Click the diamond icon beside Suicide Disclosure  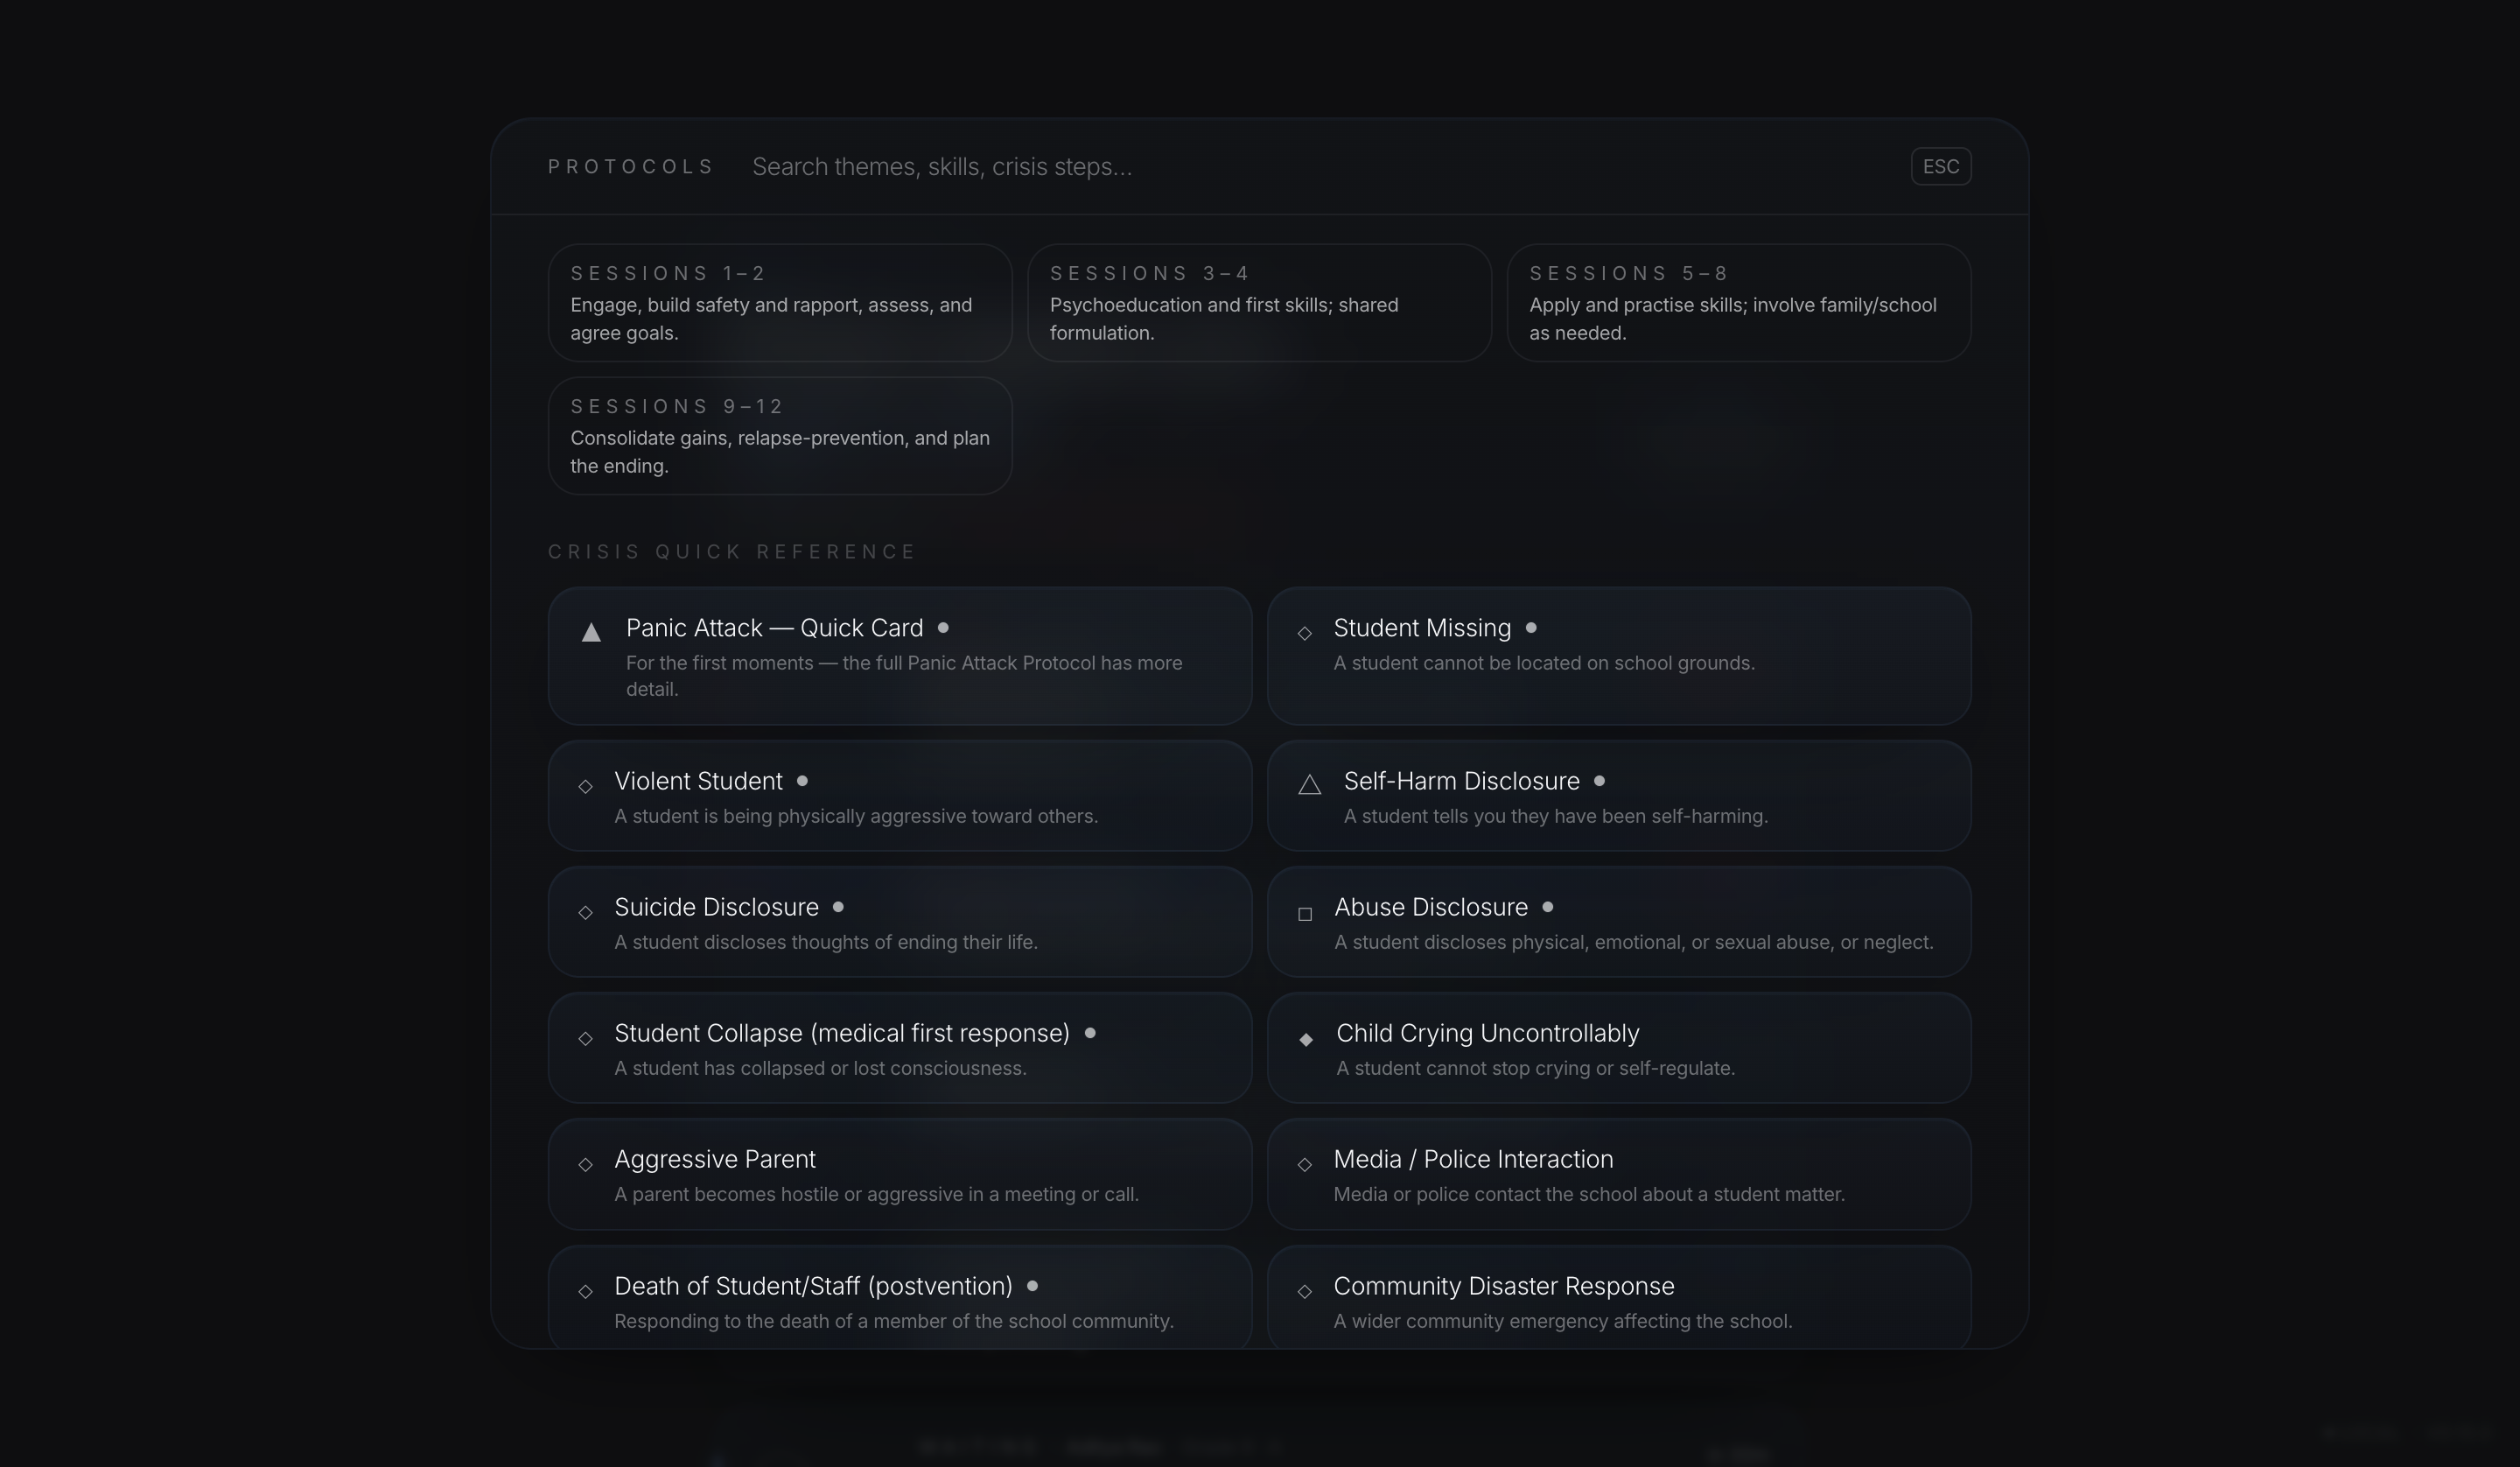click(x=585, y=911)
